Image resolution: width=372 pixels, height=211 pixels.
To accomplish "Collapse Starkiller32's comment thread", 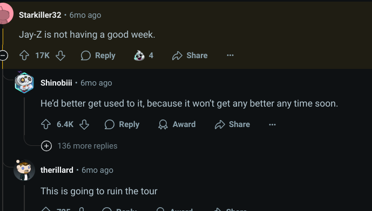I will point(3,55).
